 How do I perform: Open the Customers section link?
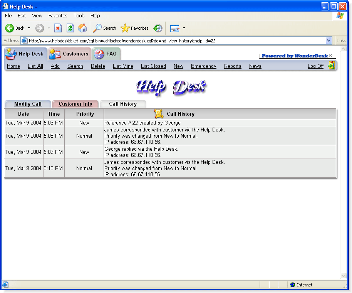[x=75, y=54]
